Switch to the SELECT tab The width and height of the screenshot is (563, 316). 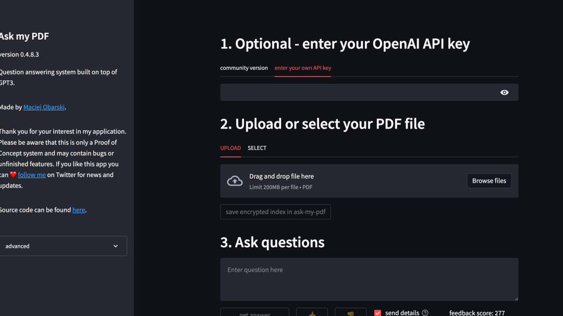tap(257, 148)
